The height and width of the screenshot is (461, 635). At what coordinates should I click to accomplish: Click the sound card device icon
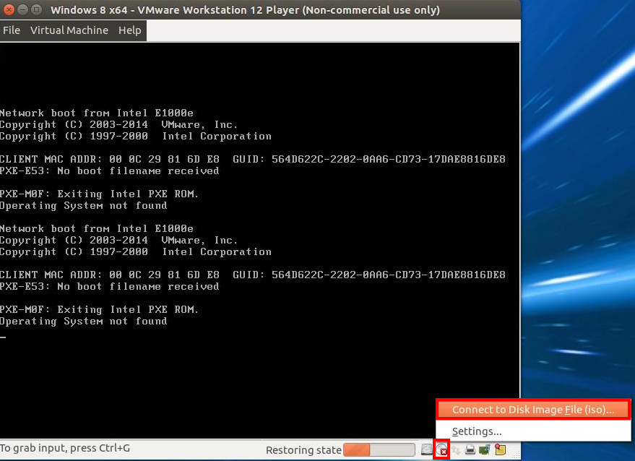(484, 449)
